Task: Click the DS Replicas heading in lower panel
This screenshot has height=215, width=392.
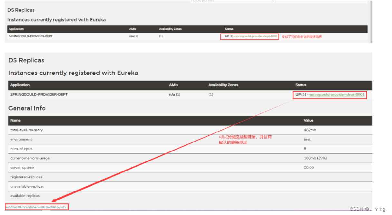Action: 26,60
